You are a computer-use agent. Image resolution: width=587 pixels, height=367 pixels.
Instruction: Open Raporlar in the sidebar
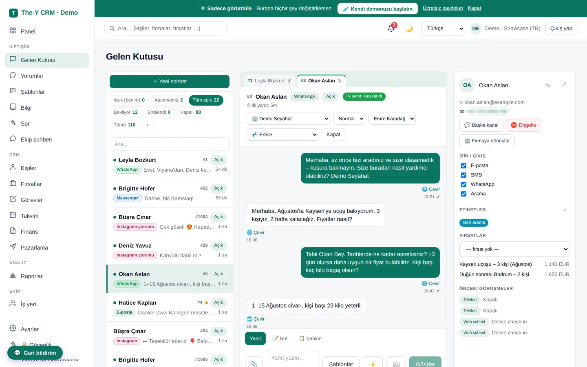click(x=47, y=276)
